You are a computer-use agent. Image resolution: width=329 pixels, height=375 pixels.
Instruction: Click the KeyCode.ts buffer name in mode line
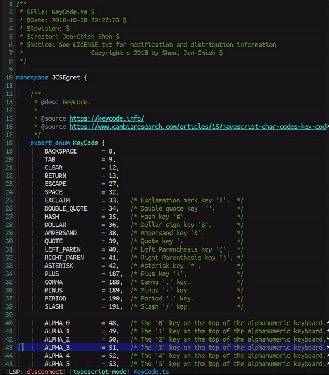(x=151, y=372)
